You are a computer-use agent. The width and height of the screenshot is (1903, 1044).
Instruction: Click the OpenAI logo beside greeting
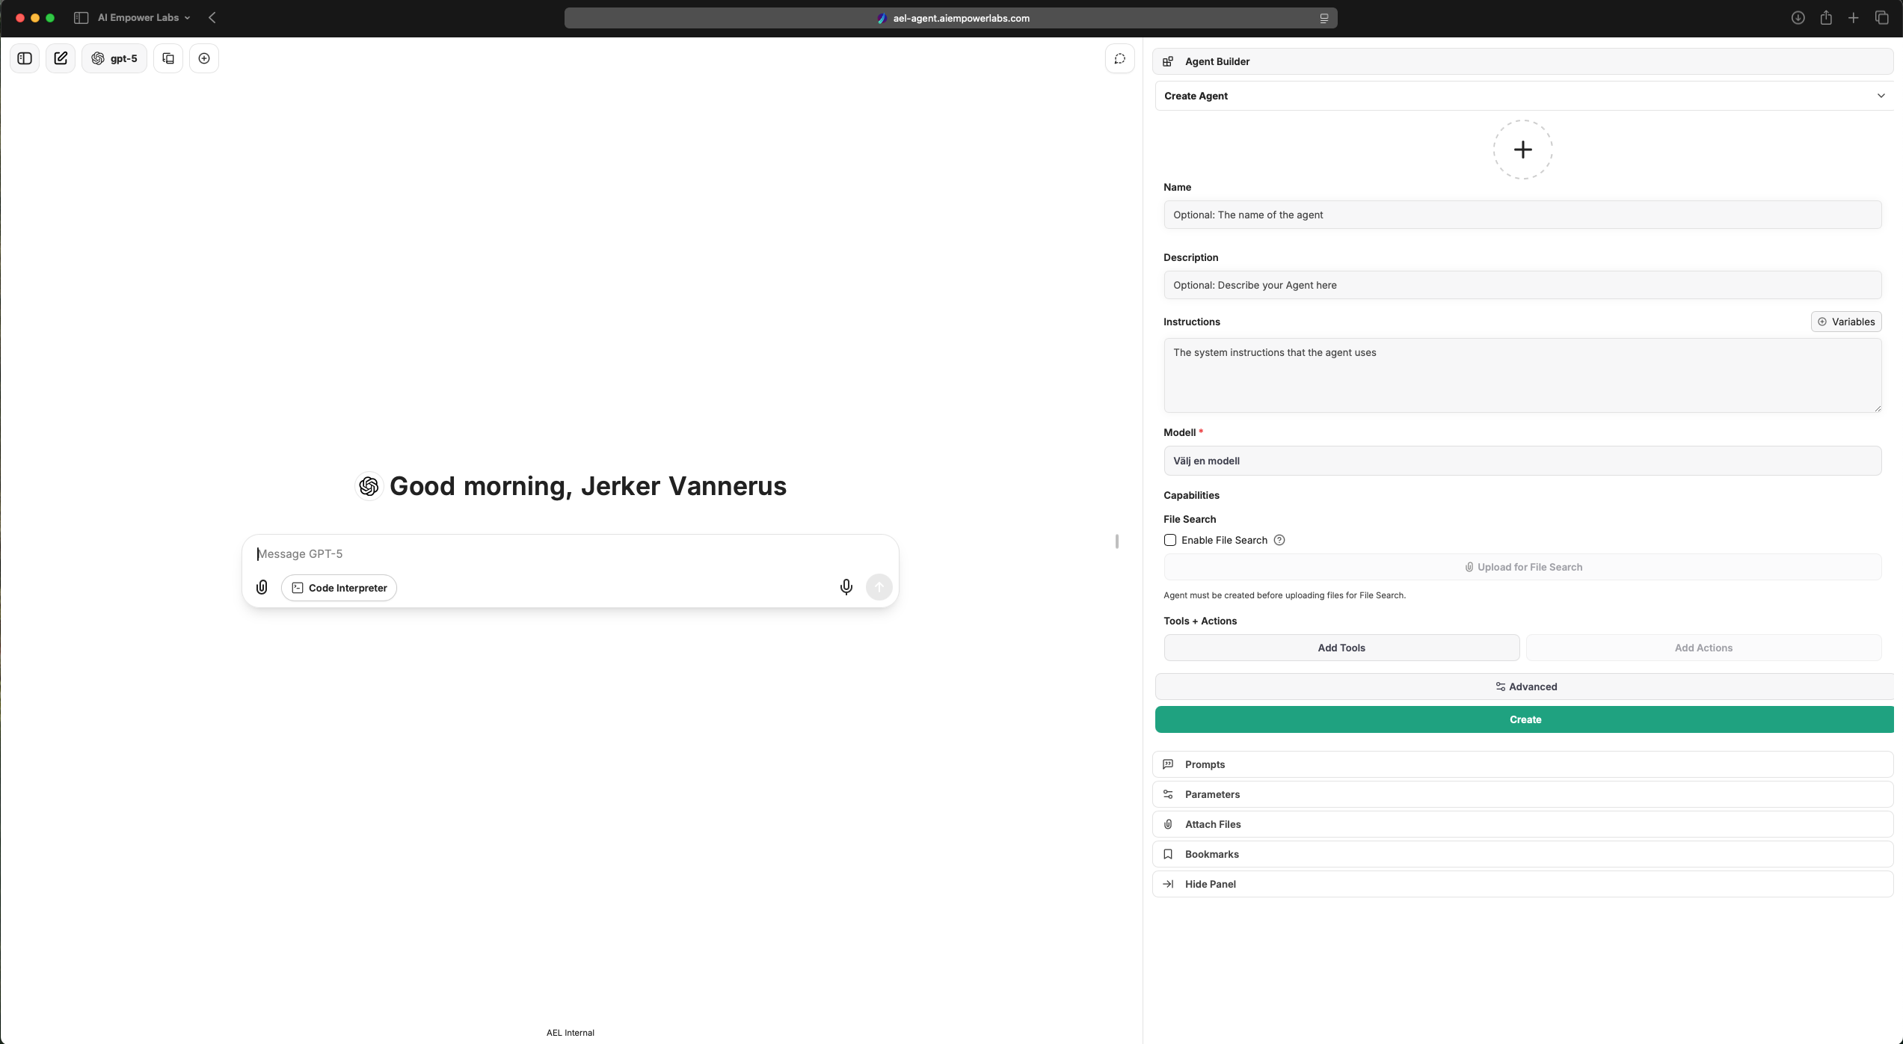point(369,486)
